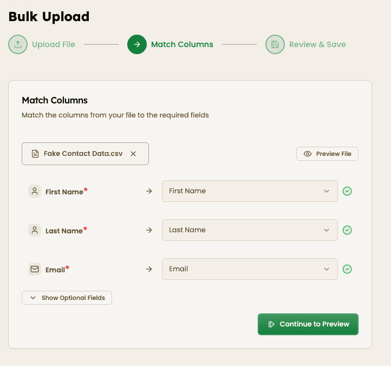The height and width of the screenshot is (366, 391).
Task: Go to the Review & Save step label
Action: point(317,44)
